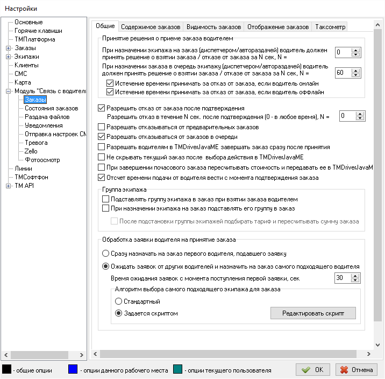Enable Разрешать отказываться от предварительных заказов
Viewport: 385px width, 379px height.
pos(102,127)
